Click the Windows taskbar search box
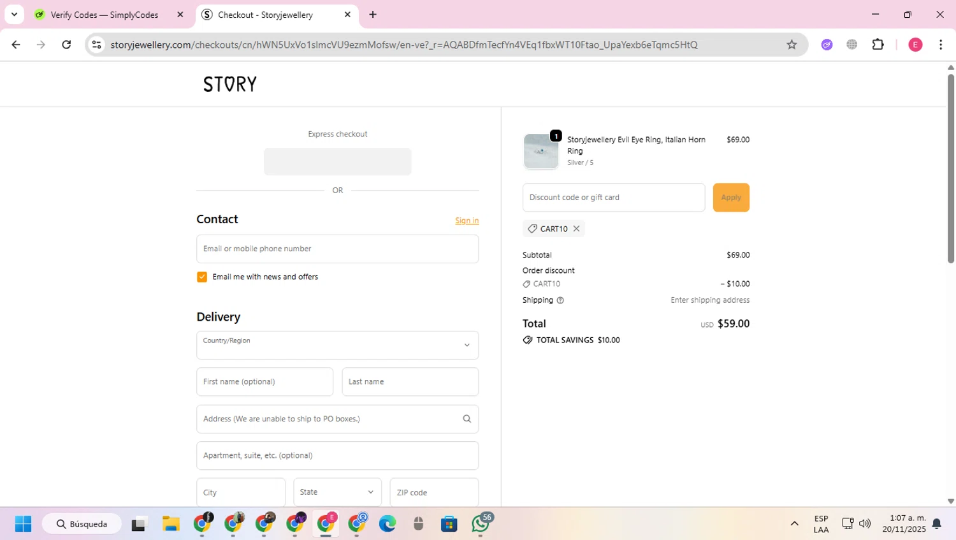Image resolution: width=956 pixels, height=540 pixels. [82, 524]
